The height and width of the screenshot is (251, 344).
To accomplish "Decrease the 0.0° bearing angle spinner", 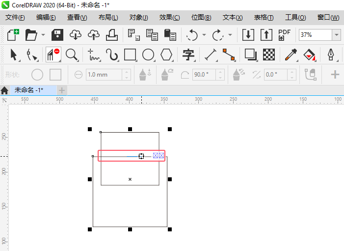I will (x=291, y=78).
